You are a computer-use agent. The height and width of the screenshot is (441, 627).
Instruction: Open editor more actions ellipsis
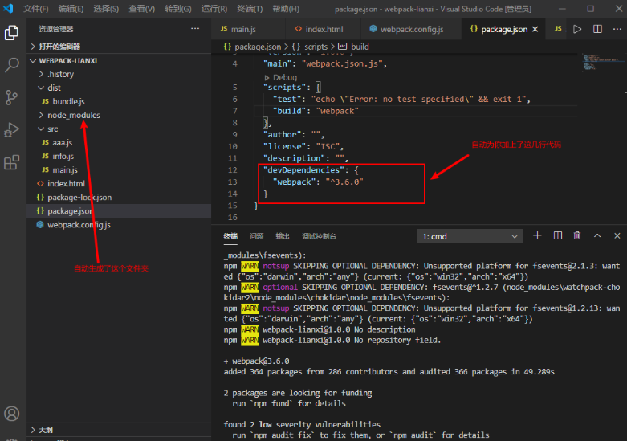(x=617, y=29)
